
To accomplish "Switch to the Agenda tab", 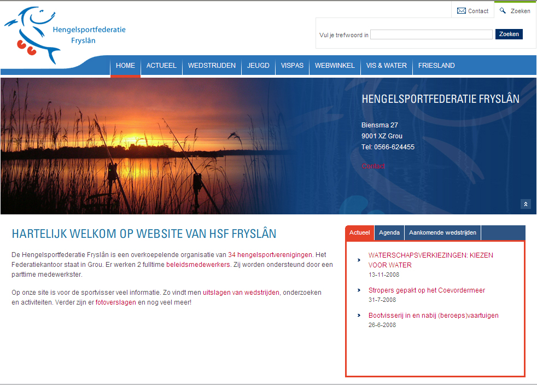I will (x=389, y=233).
